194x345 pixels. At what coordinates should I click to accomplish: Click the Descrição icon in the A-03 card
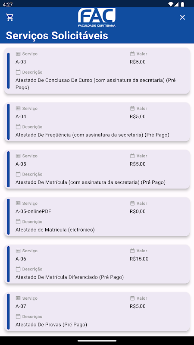pyautogui.click(x=18, y=72)
